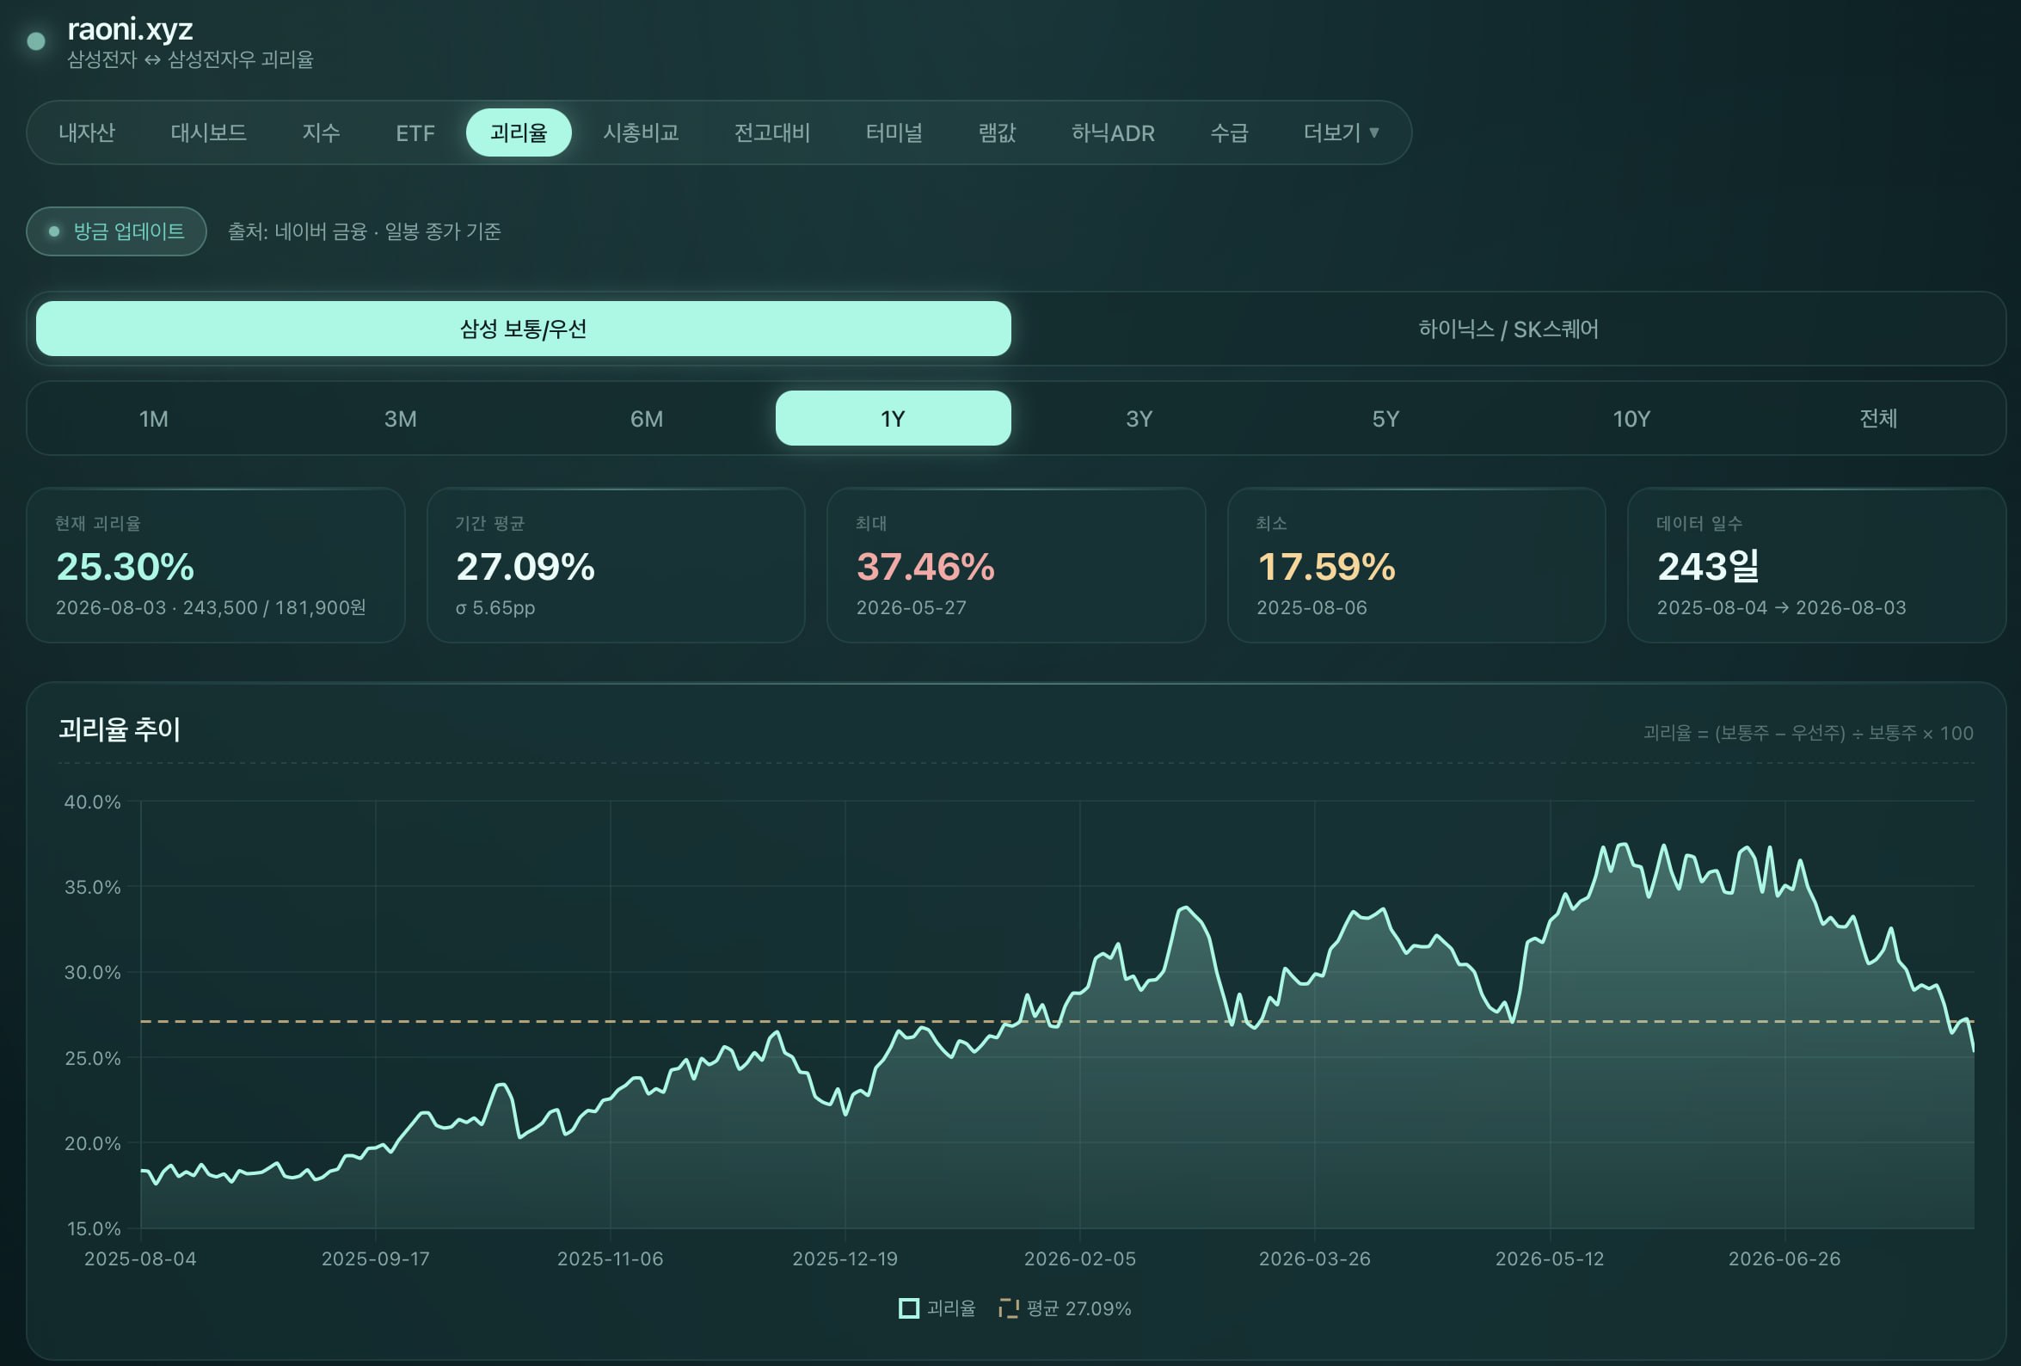Click chart gridline at 2026-02-05
This screenshot has width=2021, height=1366.
(x=1080, y=1014)
